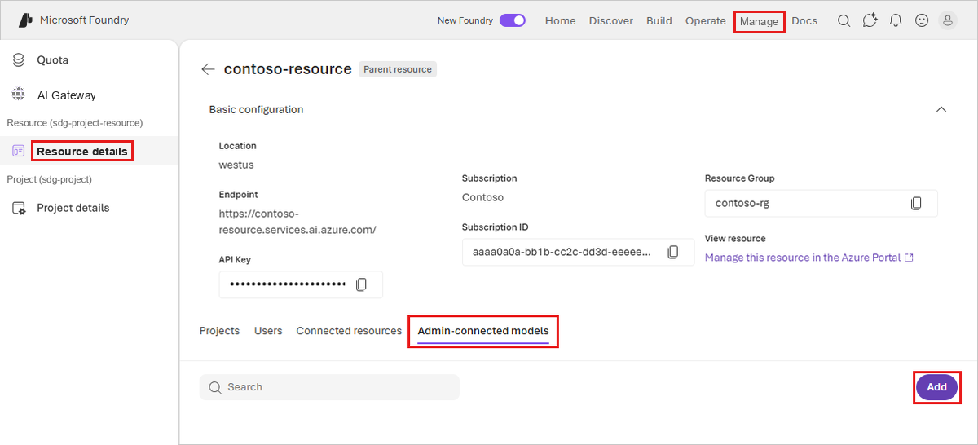Viewport: 978px width, 445px height.
Task: Open the Discover menu
Action: [611, 21]
